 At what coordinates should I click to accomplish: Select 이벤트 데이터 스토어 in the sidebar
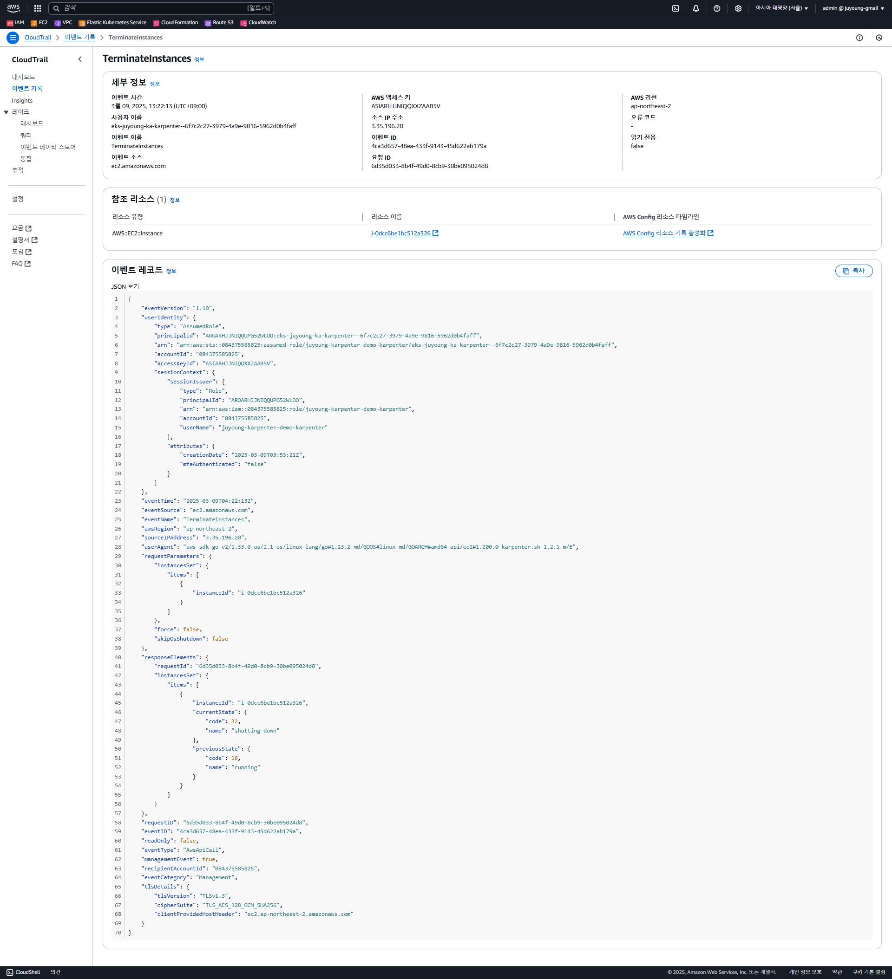point(48,147)
